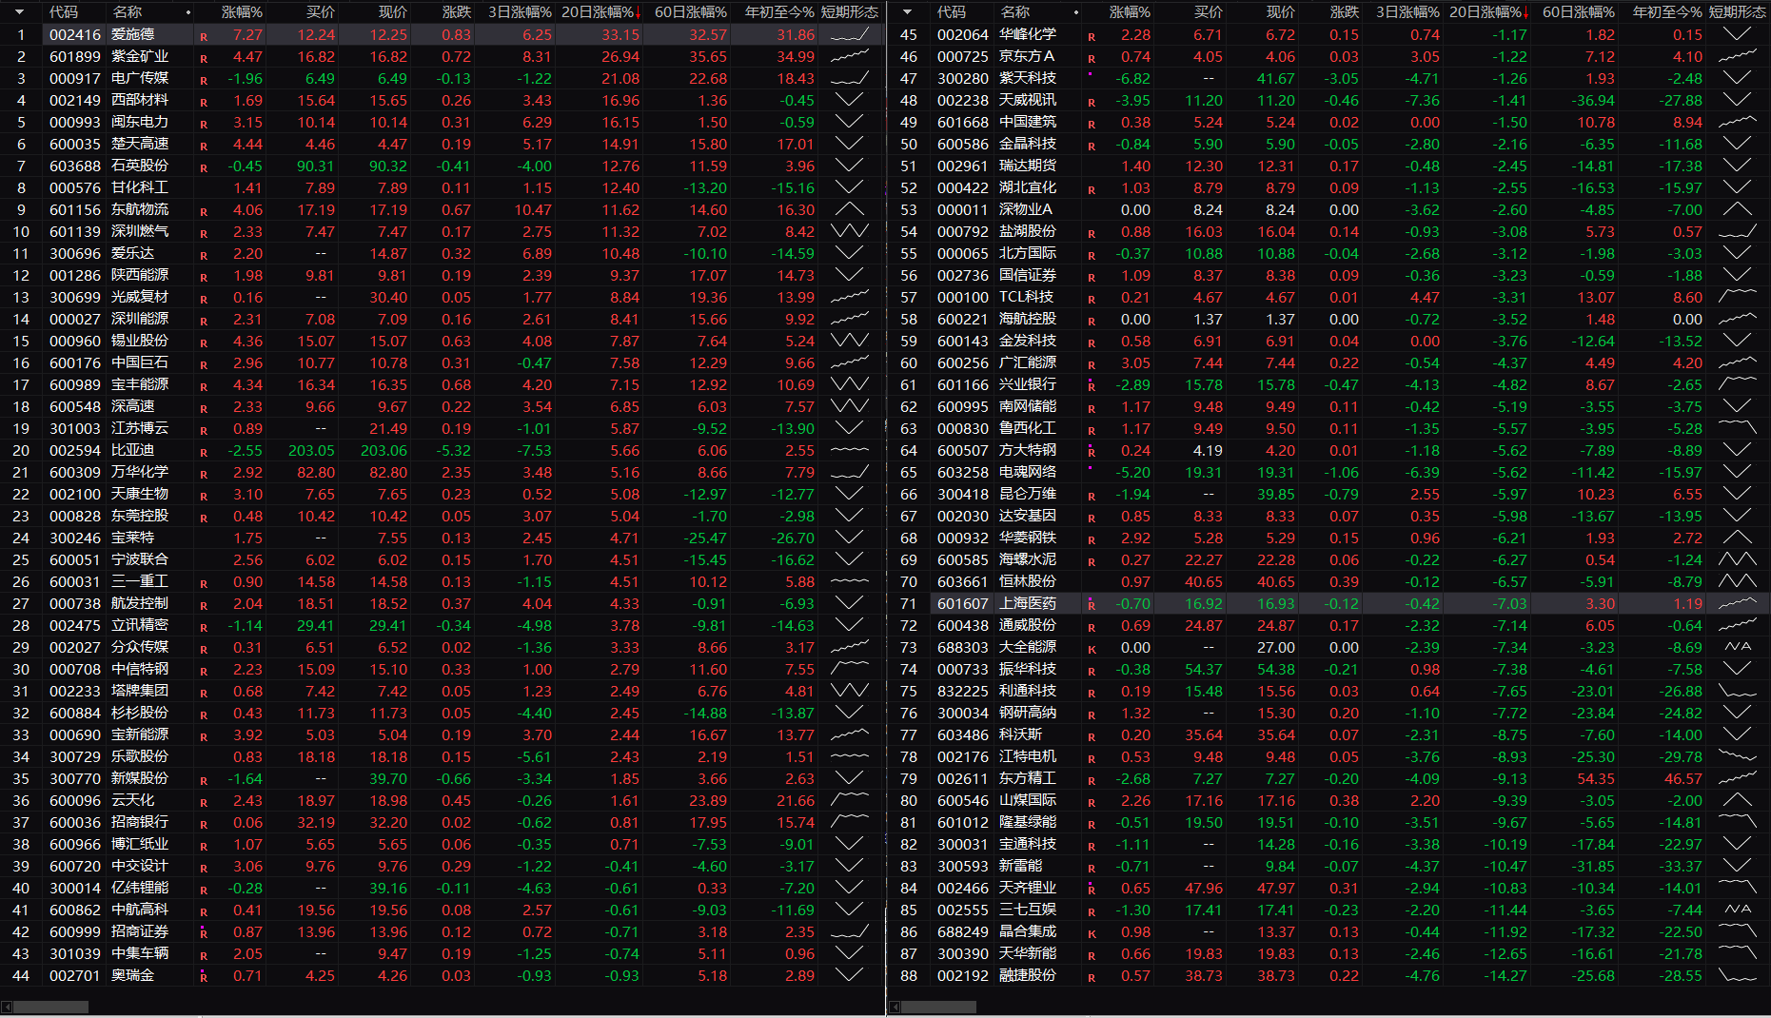1771x1018 pixels.
Task: Select stock name 中国巨石
Action: 140,362
